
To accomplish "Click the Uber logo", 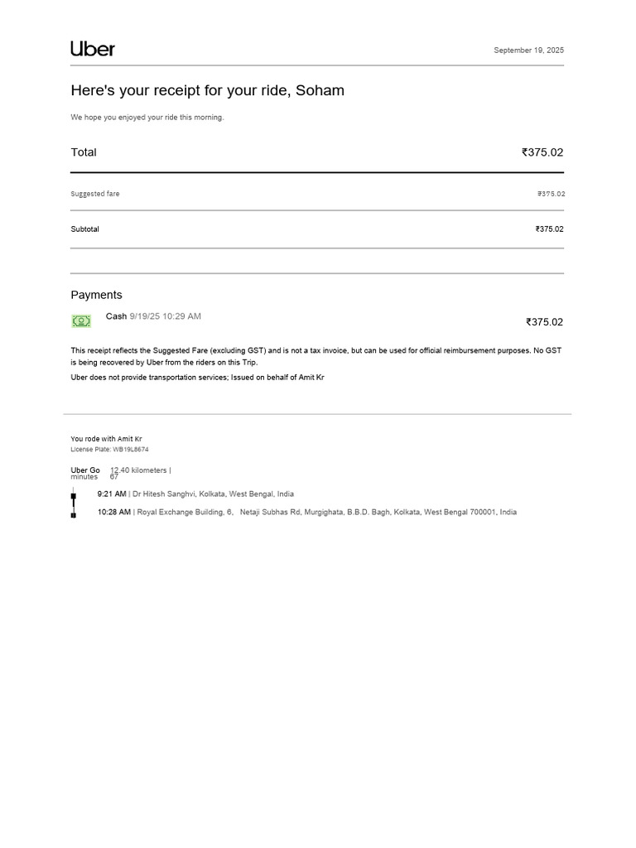I will (x=93, y=49).
